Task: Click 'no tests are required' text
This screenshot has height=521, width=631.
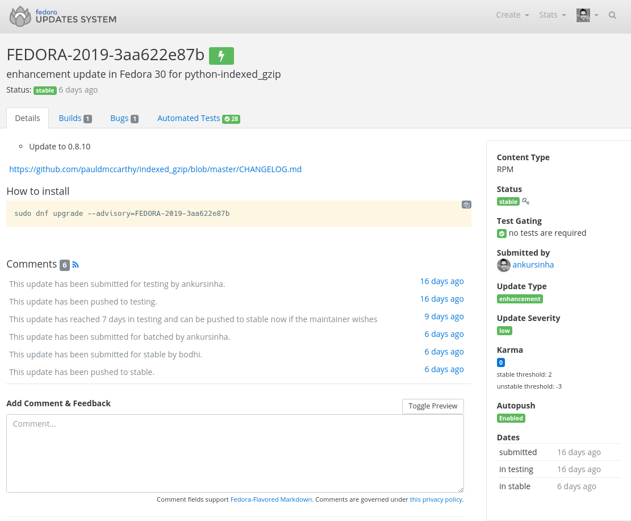Action: [548, 233]
